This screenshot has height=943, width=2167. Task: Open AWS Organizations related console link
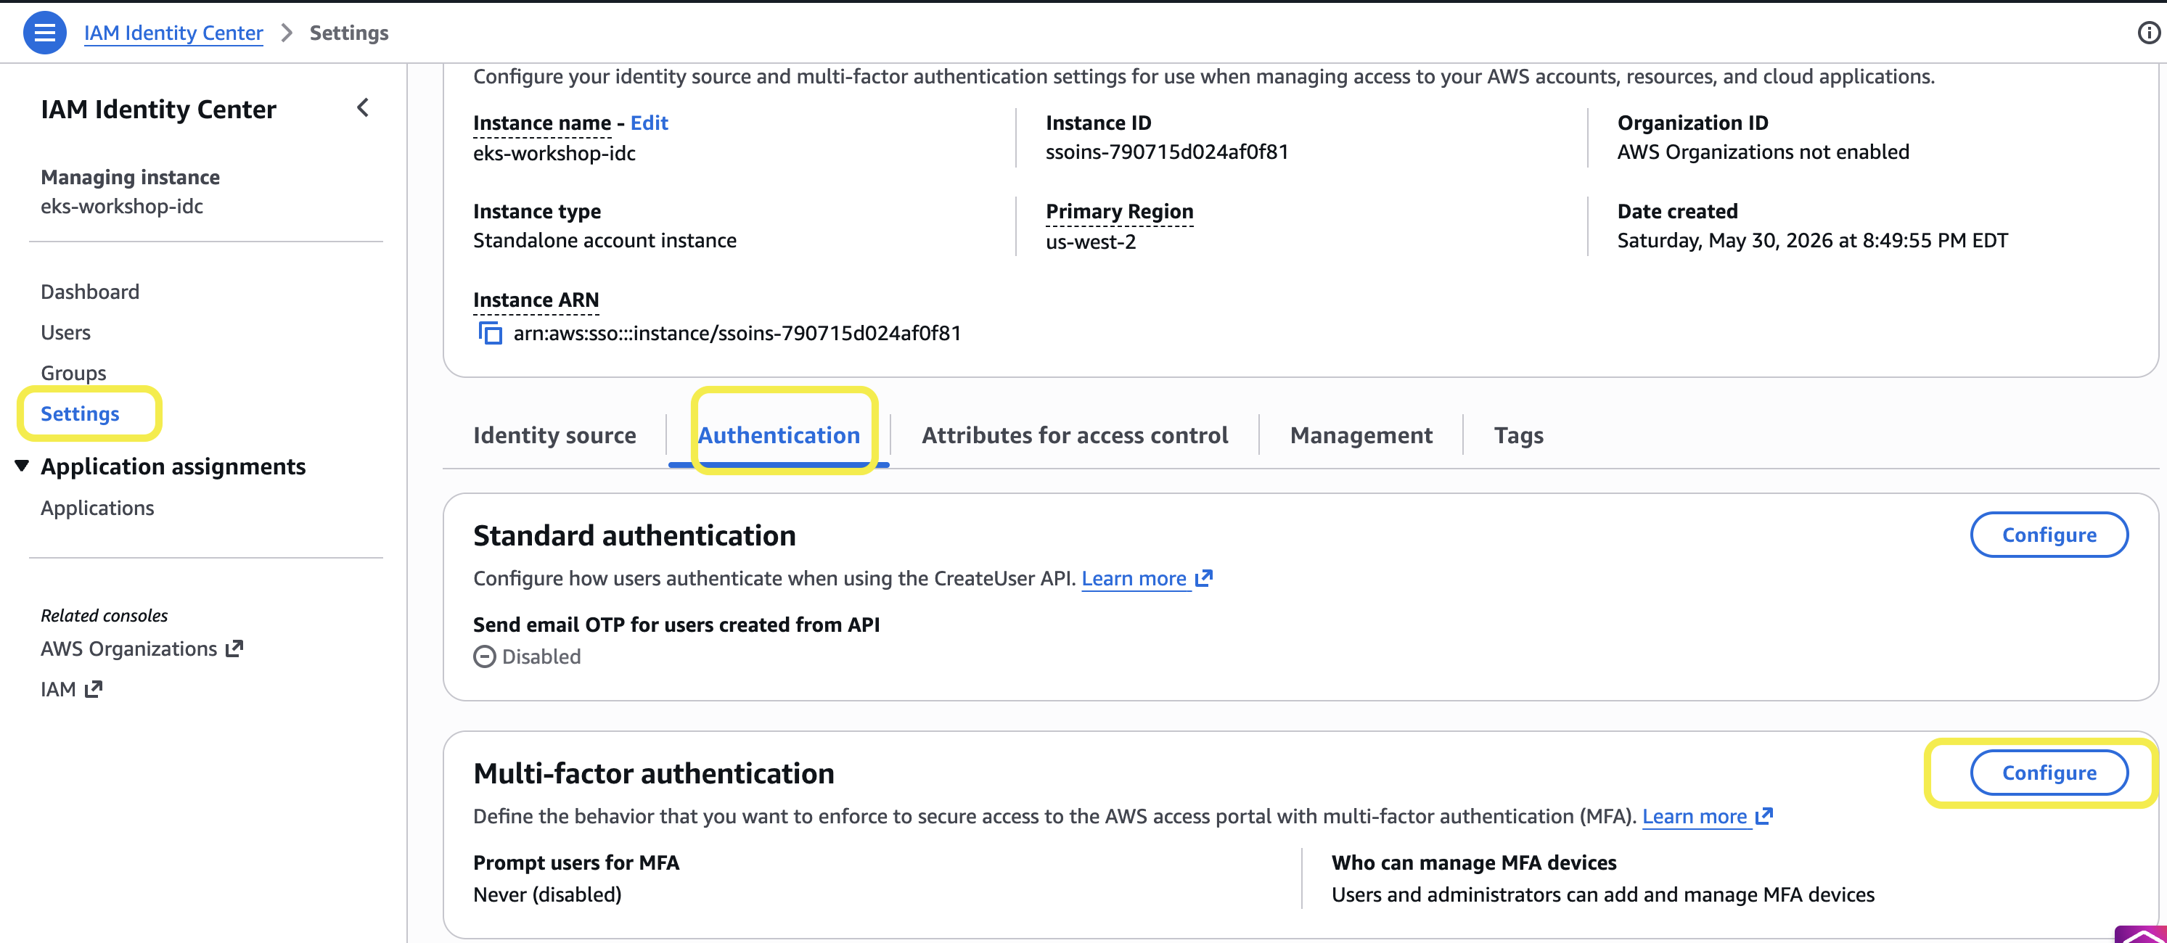(x=142, y=648)
